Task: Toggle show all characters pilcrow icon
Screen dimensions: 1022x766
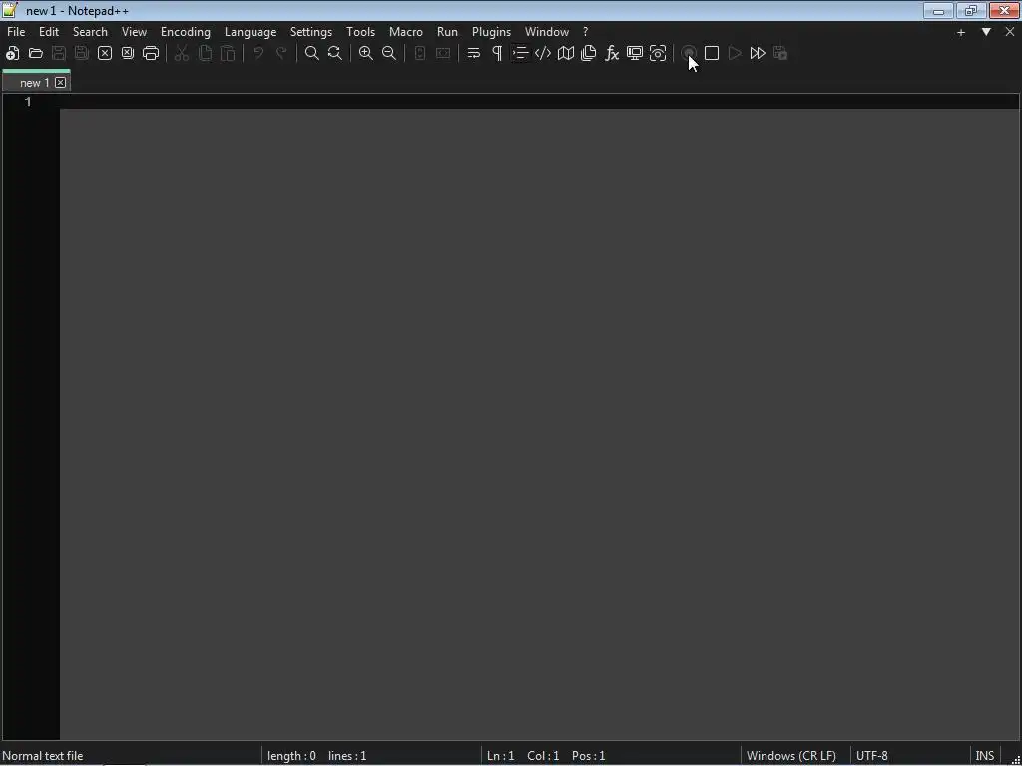Action: (497, 54)
